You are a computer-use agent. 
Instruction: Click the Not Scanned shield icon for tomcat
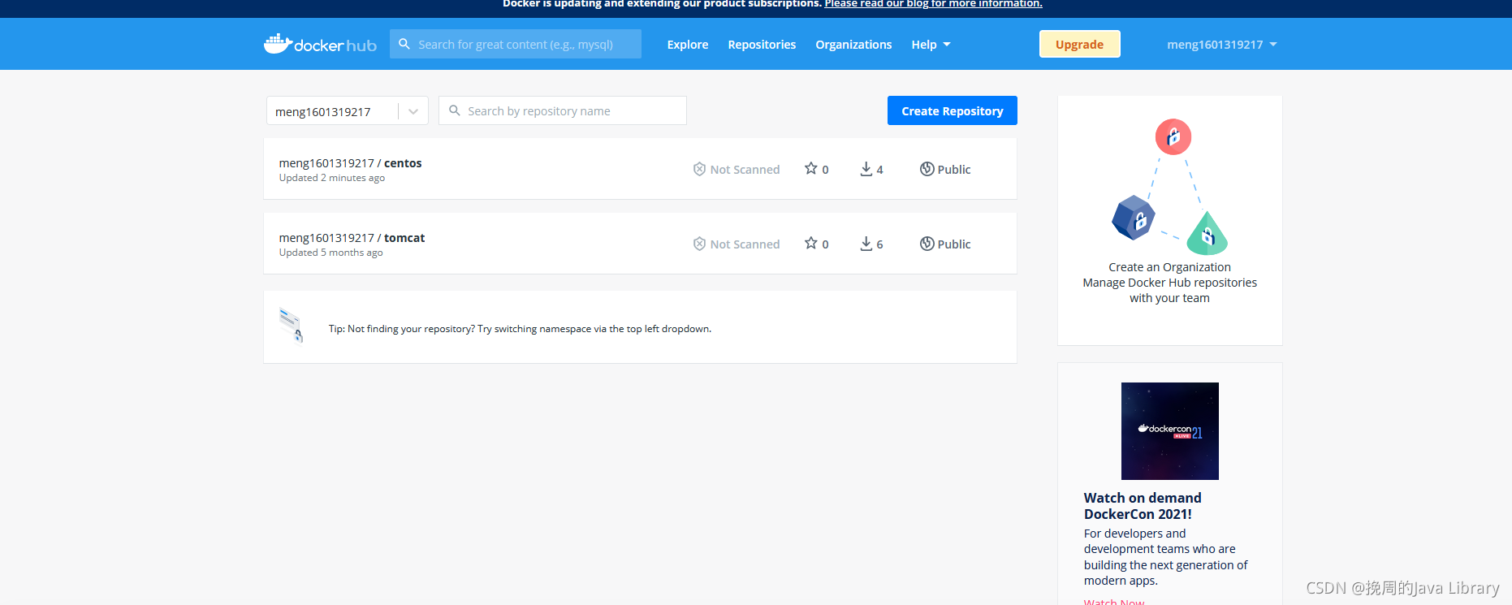click(x=699, y=244)
